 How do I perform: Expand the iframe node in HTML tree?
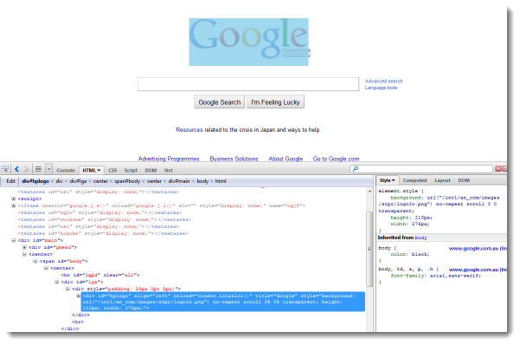pyautogui.click(x=14, y=205)
